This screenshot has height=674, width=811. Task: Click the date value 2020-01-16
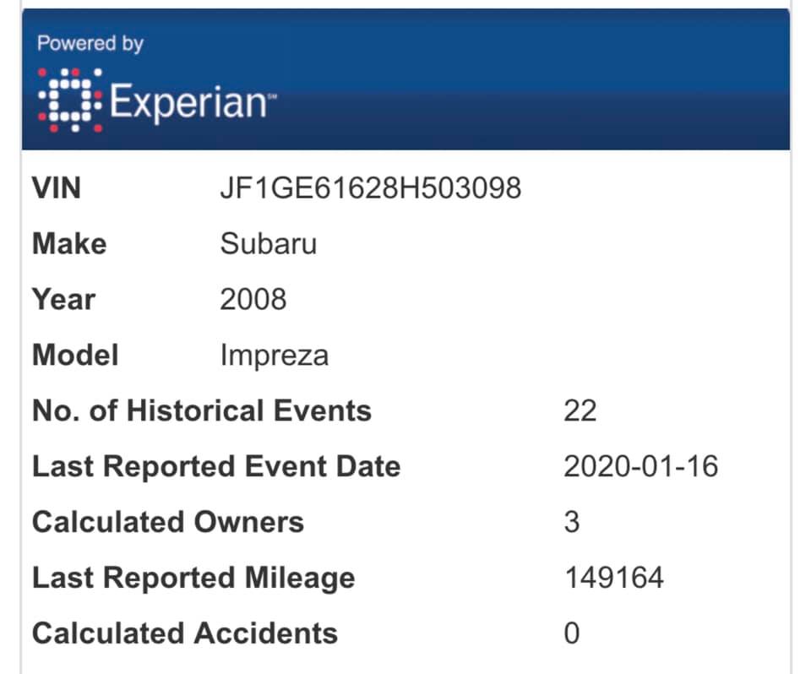point(641,466)
